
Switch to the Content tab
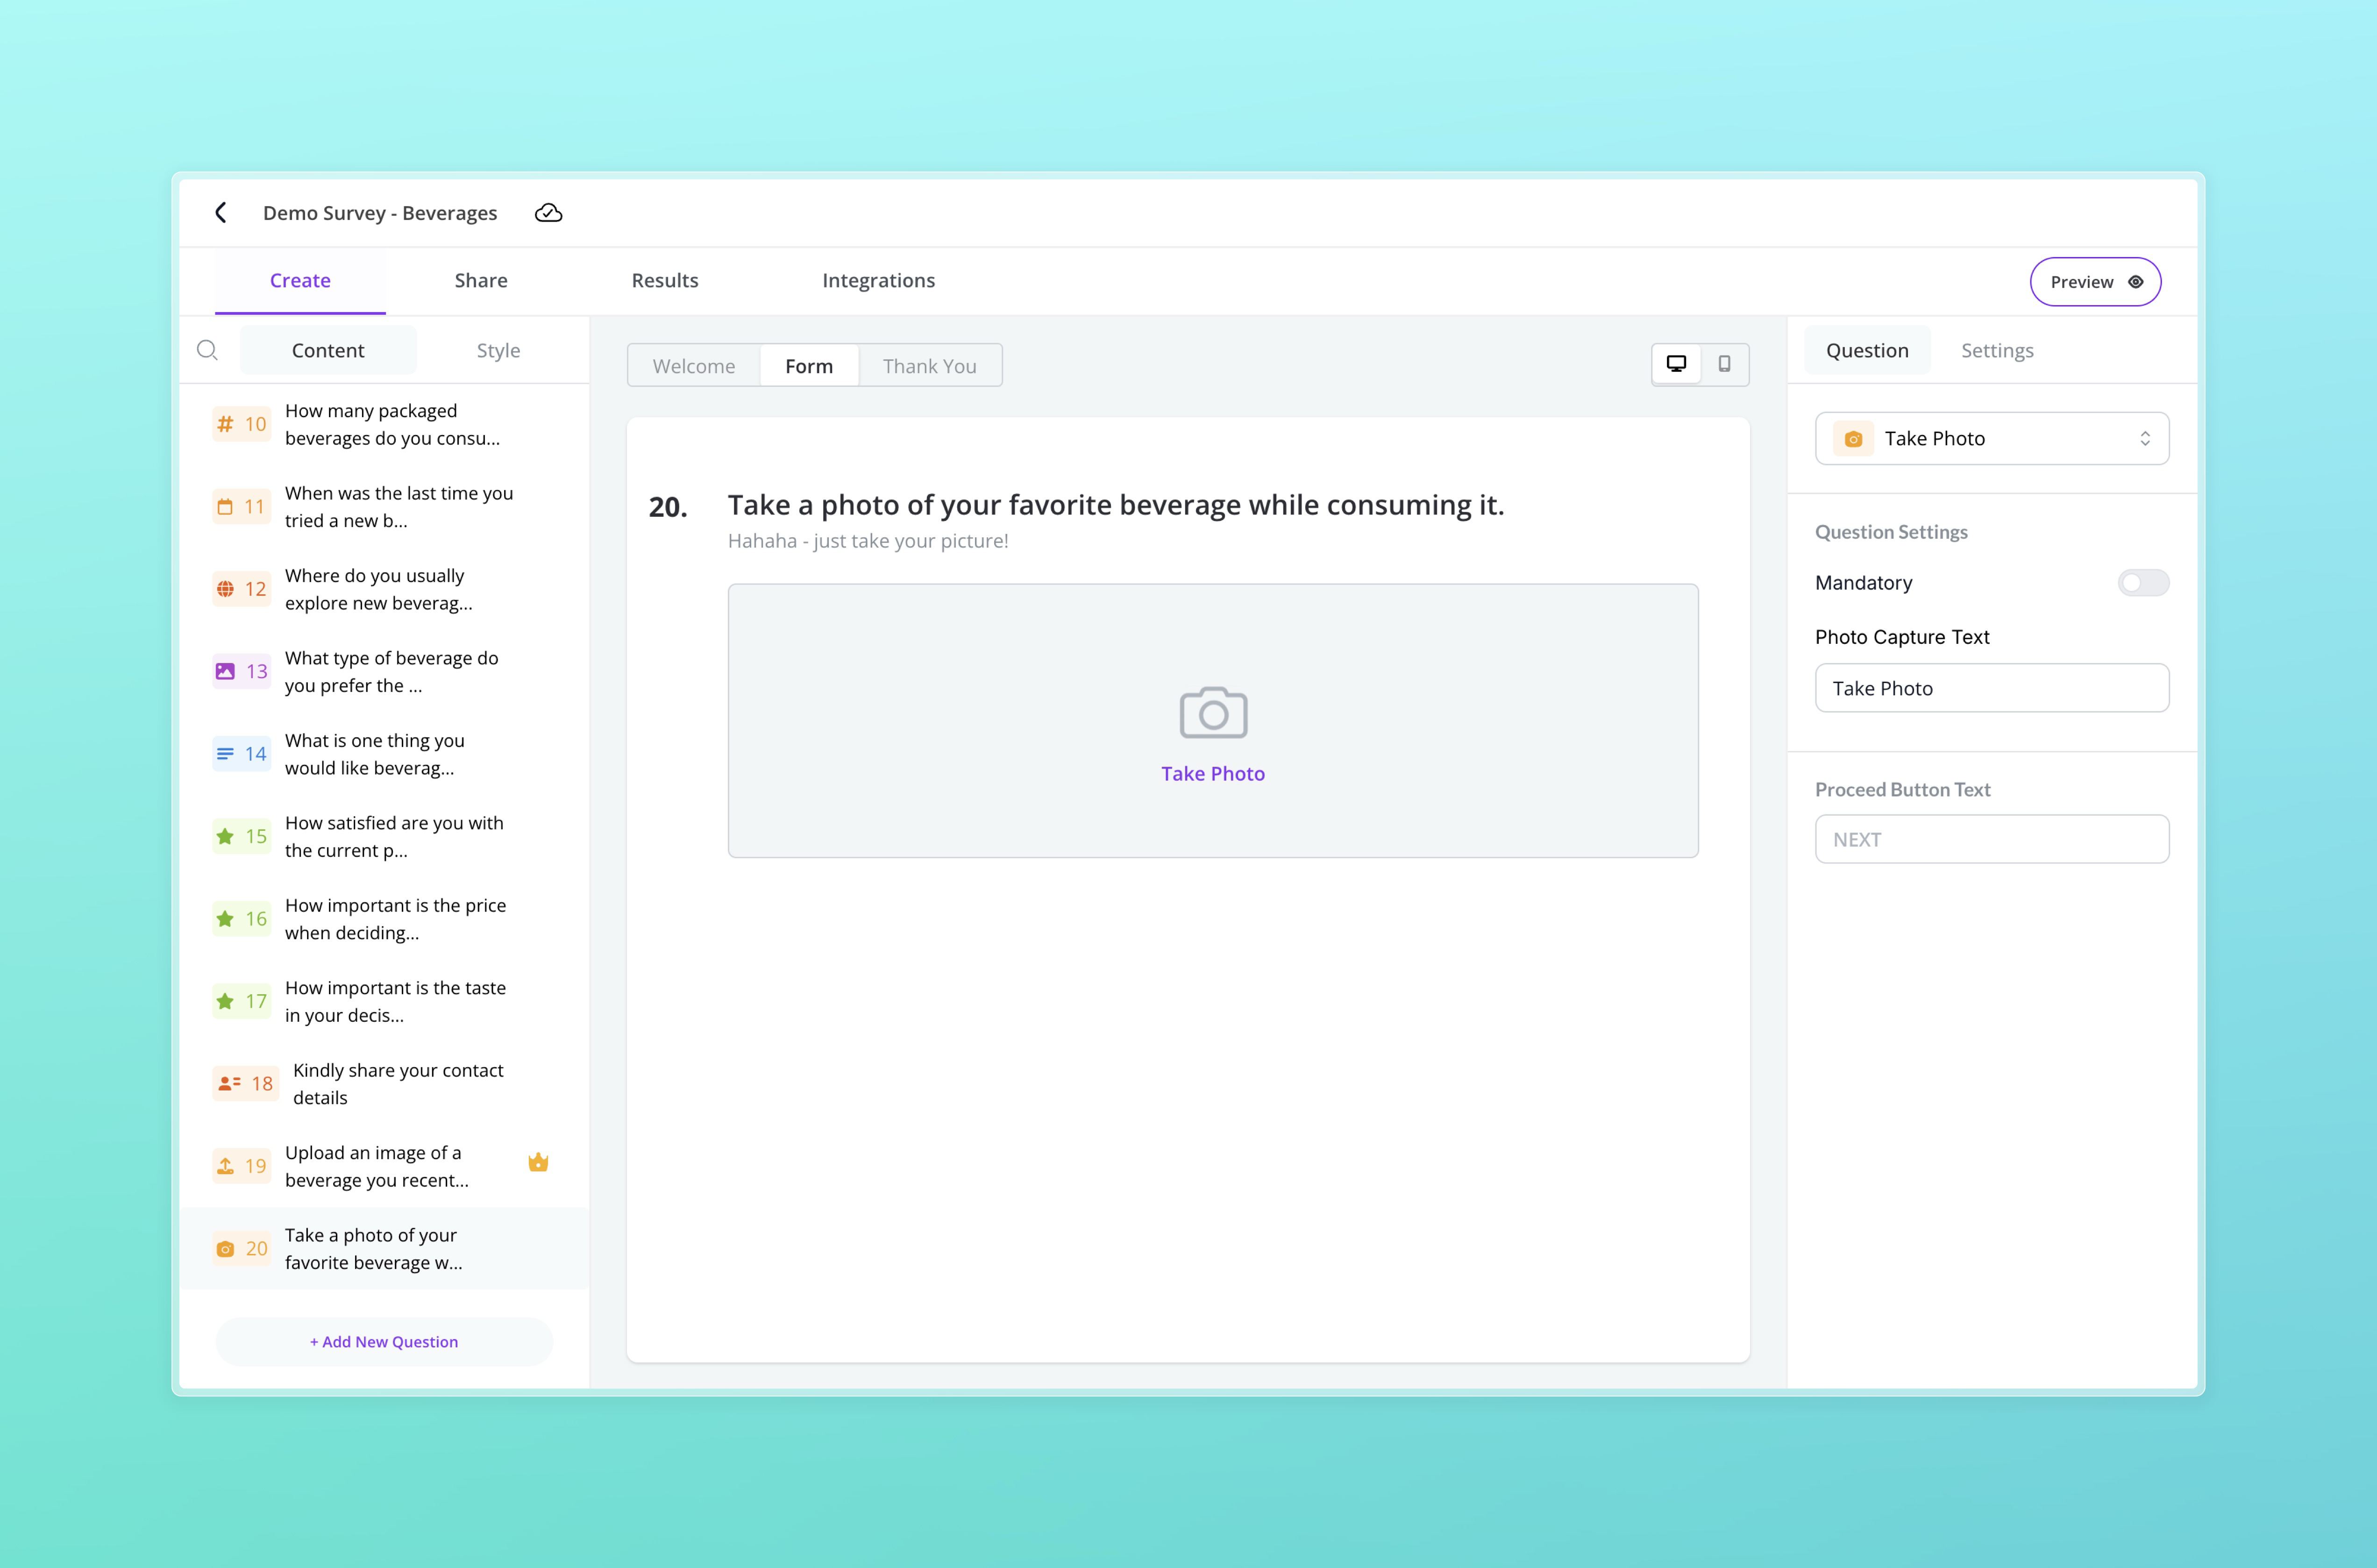coord(328,350)
